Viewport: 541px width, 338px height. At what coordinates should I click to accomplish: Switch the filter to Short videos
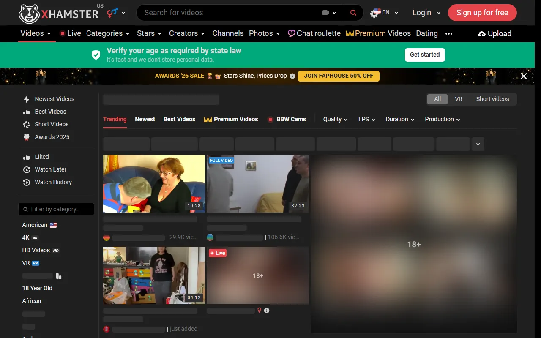click(492, 99)
